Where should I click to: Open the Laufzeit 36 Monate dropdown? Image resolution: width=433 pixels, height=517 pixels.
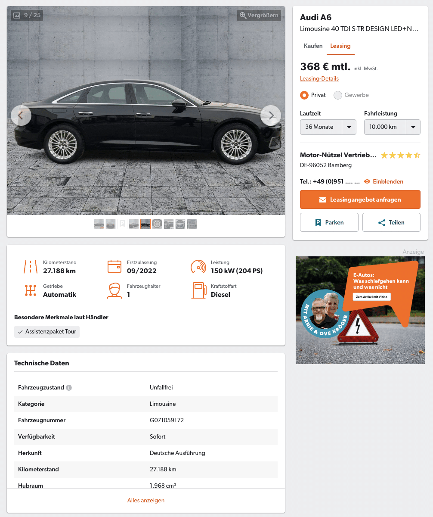[x=328, y=127]
